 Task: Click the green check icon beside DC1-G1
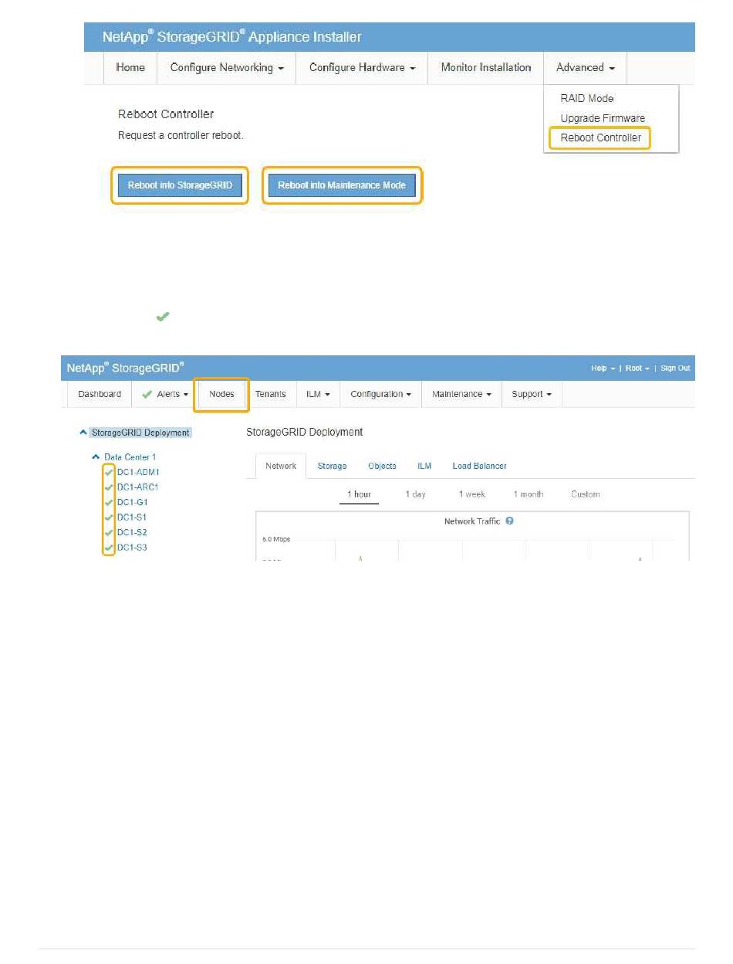109,502
